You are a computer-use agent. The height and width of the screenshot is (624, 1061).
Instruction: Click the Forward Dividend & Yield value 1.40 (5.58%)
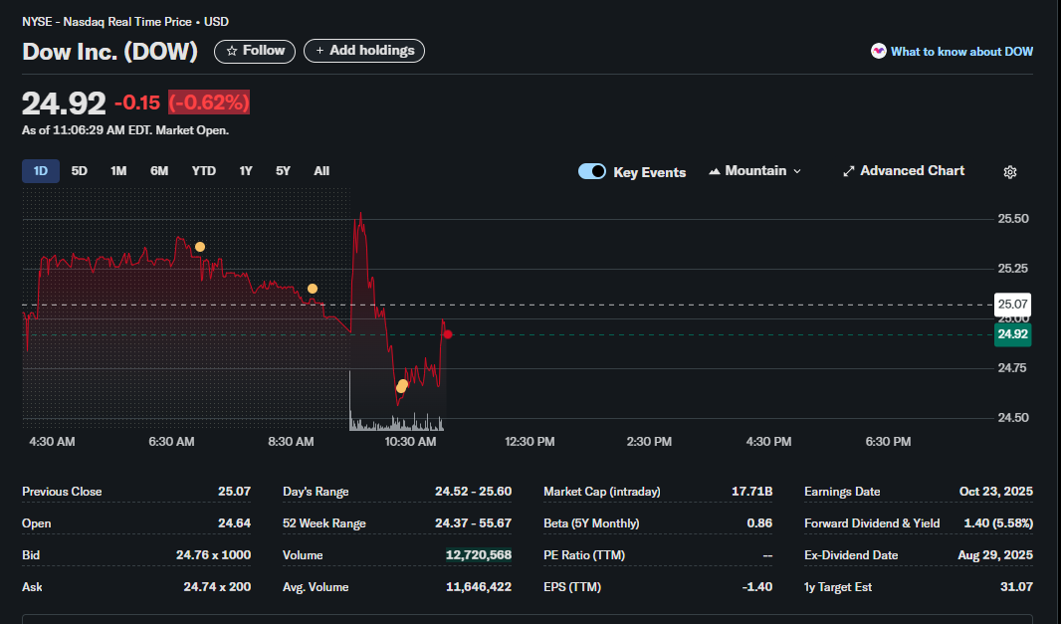(x=998, y=523)
